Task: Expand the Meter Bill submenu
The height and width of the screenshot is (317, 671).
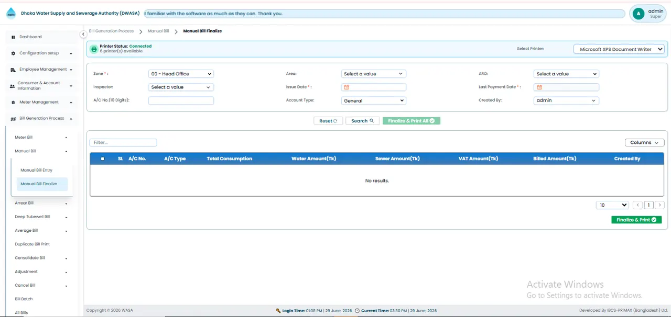Action: pos(66,138)
